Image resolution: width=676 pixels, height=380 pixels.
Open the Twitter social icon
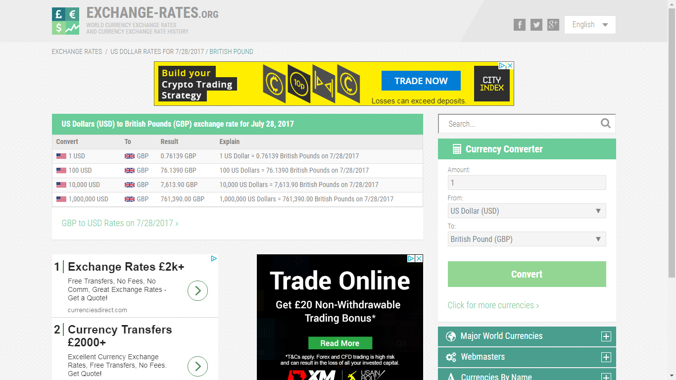pyautogui.click(x=536, y=25)
